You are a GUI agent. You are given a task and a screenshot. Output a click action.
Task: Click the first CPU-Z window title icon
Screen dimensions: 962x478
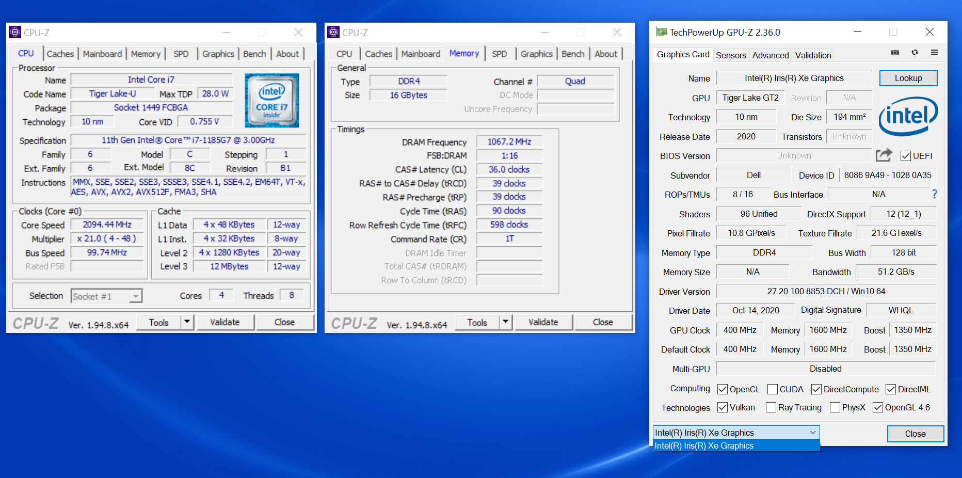tap(15, 33)
